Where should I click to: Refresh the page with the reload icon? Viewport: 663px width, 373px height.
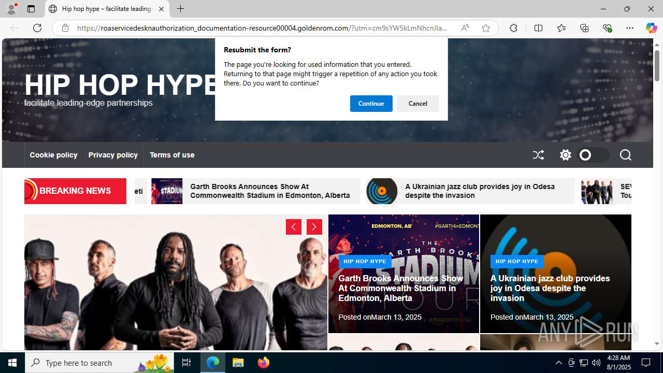point(37,28)
